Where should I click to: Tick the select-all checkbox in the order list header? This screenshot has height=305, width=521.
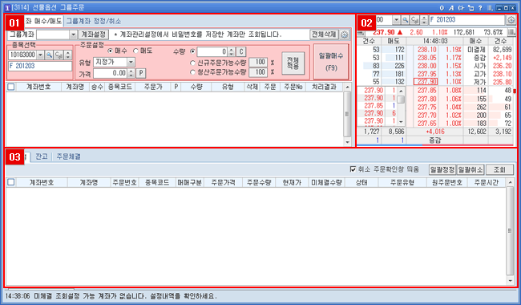[11, 87]
